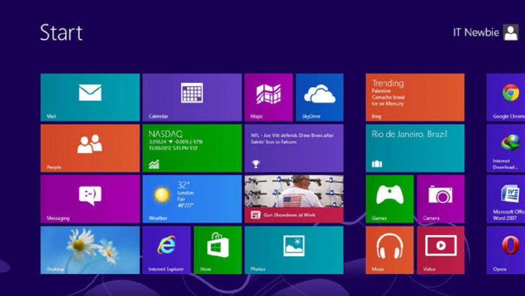Open the Desktop tile with daisies
This screenshot has width=525, height=296.
pyautogui.click(x=90, y=250)
